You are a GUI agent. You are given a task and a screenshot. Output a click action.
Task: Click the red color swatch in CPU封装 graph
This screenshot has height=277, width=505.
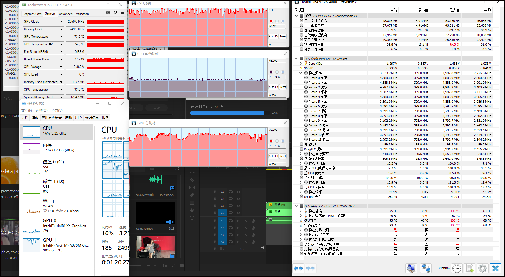(x=271, y=21)
